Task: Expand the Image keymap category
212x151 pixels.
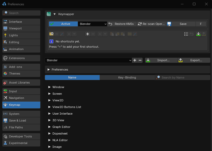Action: (x=49, y=147)
